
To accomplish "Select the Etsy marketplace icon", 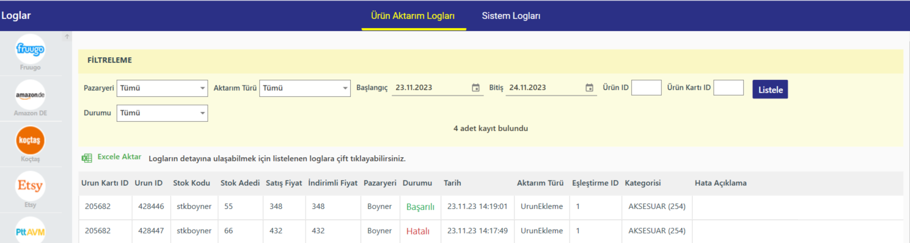I will 30,186.
